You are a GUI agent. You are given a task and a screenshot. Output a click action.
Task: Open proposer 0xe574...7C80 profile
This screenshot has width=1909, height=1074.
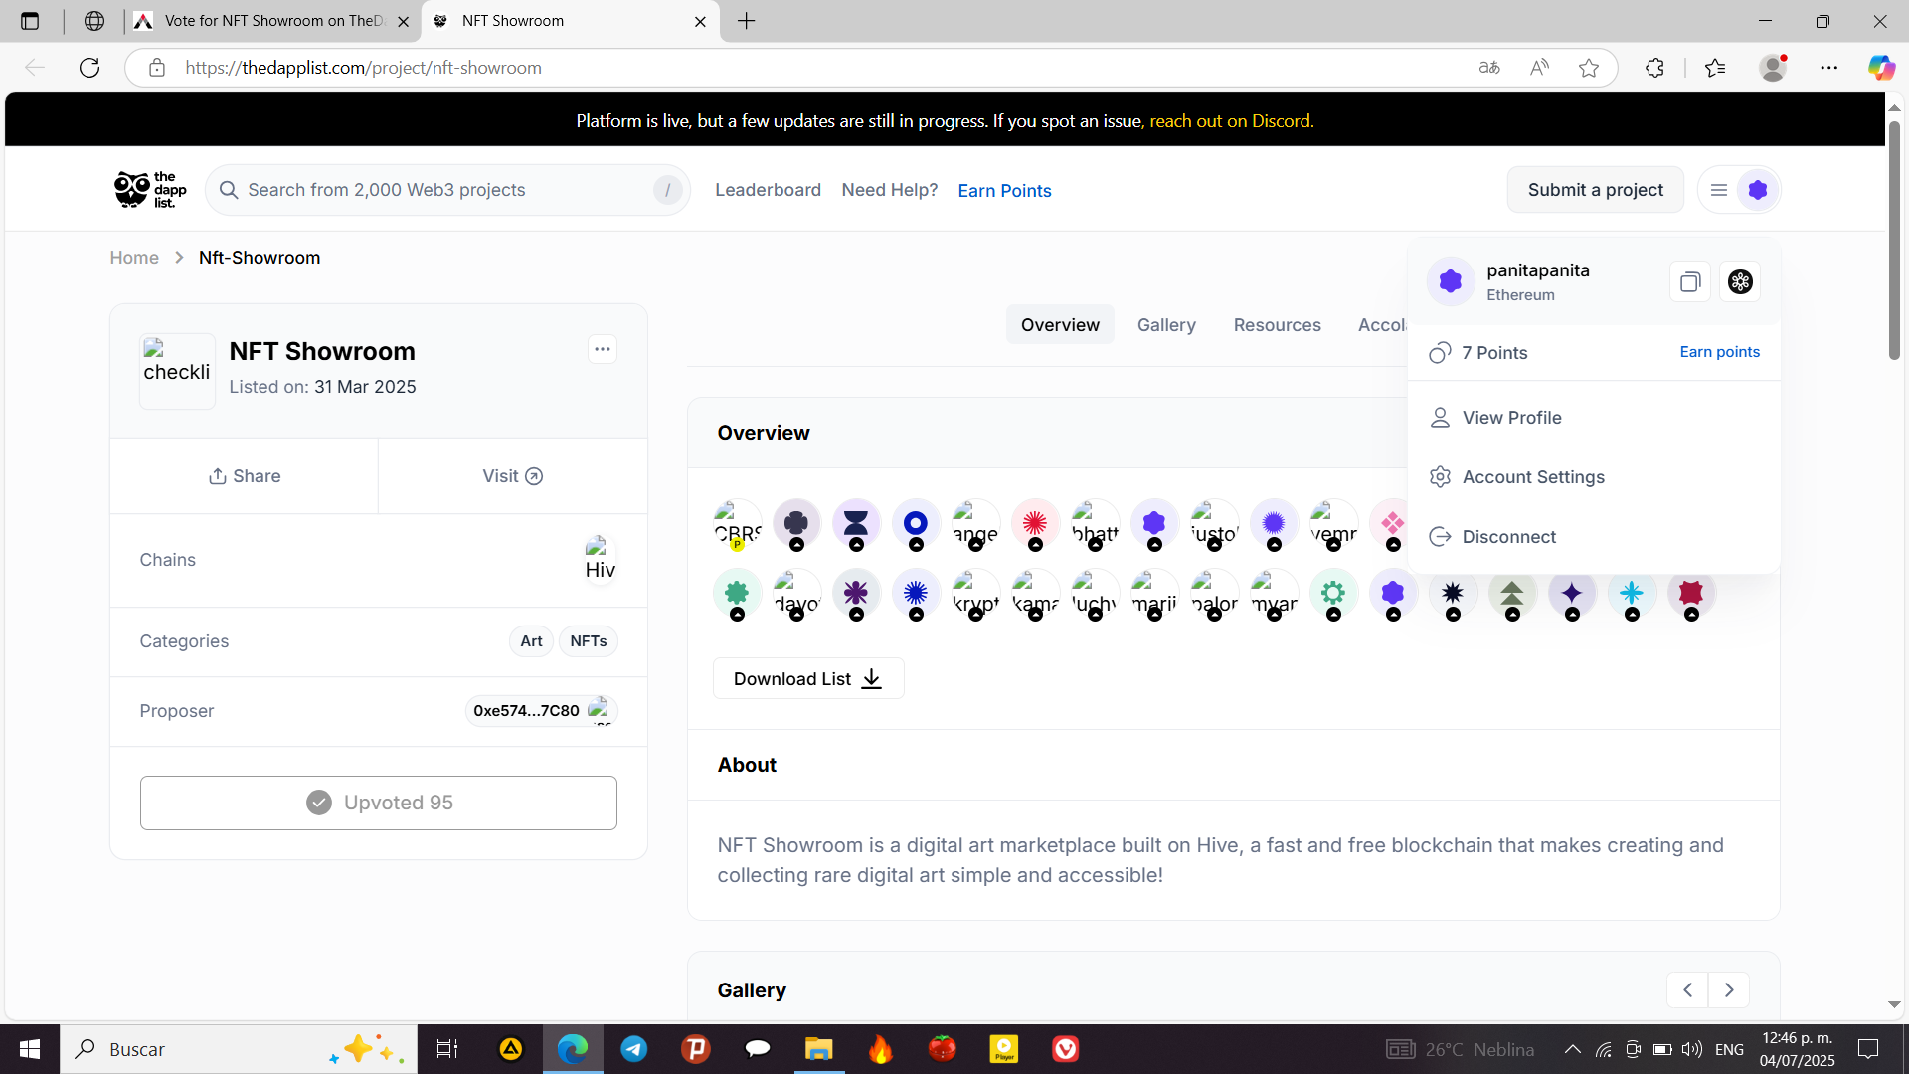click(x=541, y=711)
